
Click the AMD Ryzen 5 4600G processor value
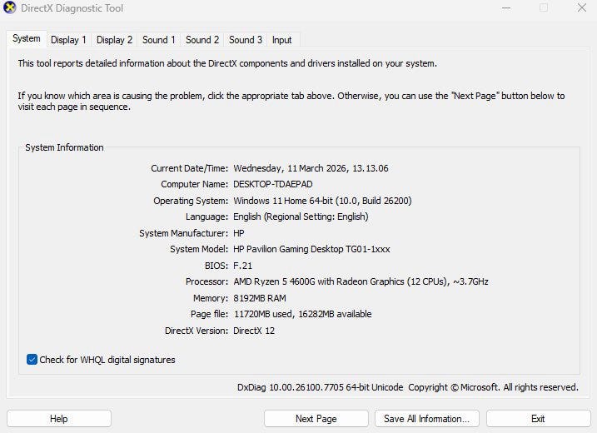pyautogui.click(x=361, y=281)
